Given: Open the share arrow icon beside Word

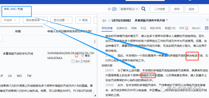Looking at the screenshot, I should pos(206,28).
